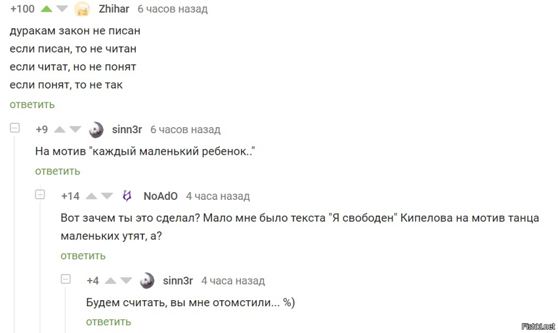Open sinn3r avatar beside +9 comment
This screenshot has width=558, height=333.
pos(96,130)
